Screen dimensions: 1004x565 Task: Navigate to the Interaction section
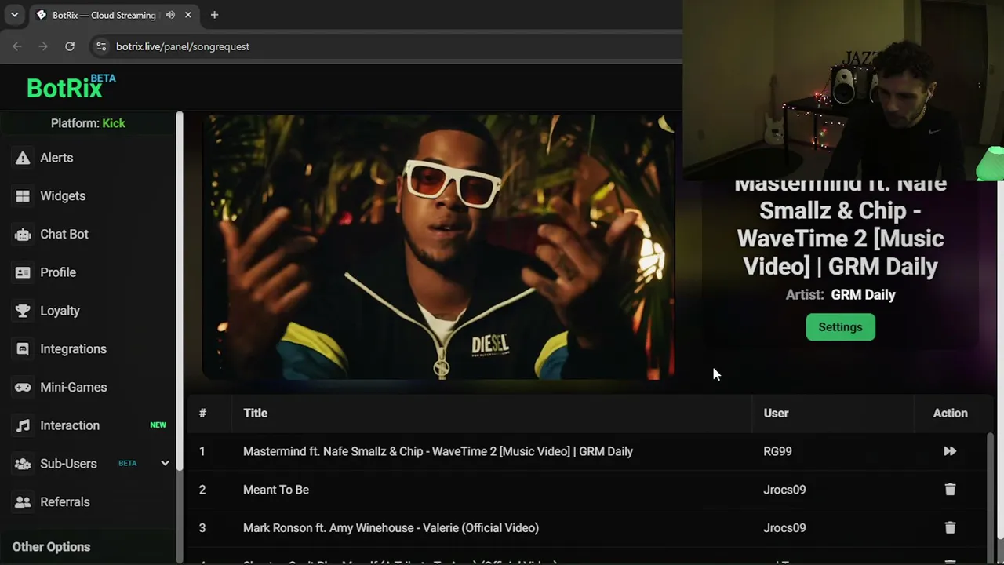coord(70,425)
